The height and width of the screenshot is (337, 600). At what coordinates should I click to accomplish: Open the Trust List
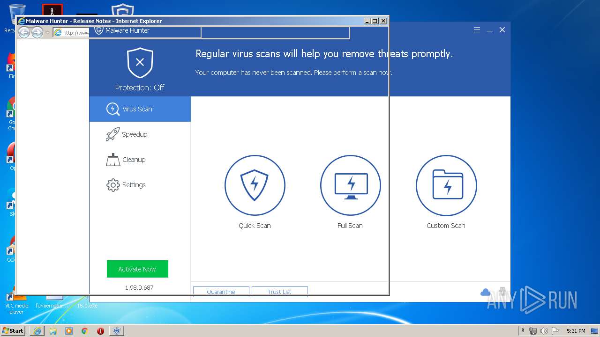pyautogui.click(x=279, y=292)
